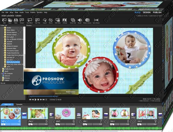Click the Folder List vertical scrollbar
Image resolution: width=173 pixels, height=132 pixels.
(x=25, y=47)
